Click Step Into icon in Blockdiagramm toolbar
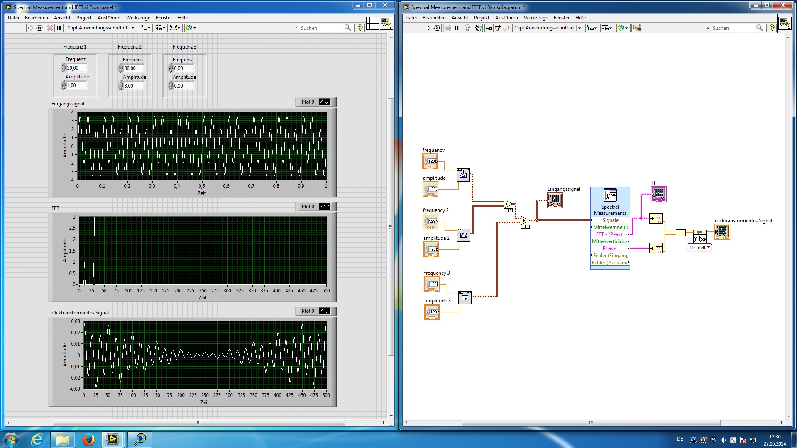This screenshot has width=797, height=448. coord(489,28)
